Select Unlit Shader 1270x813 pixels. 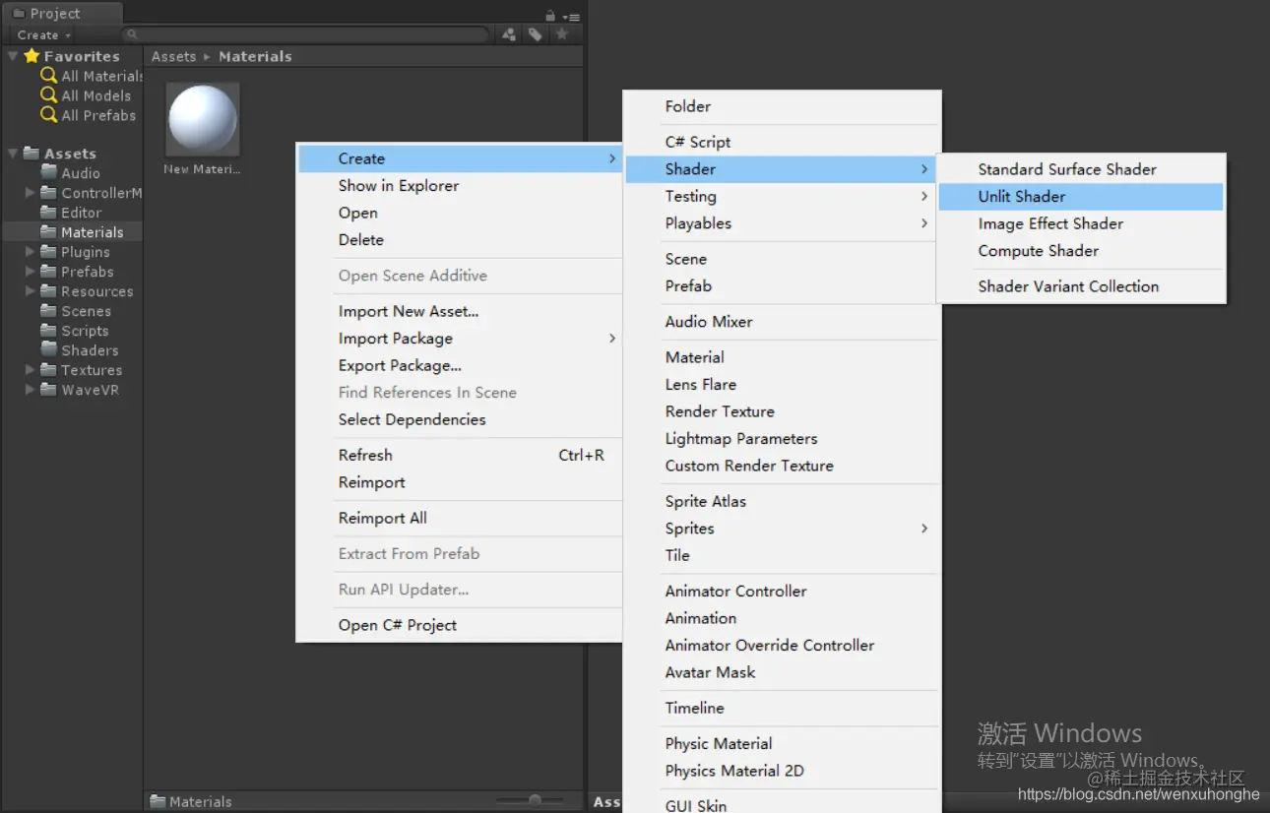tap(1081, 196)
